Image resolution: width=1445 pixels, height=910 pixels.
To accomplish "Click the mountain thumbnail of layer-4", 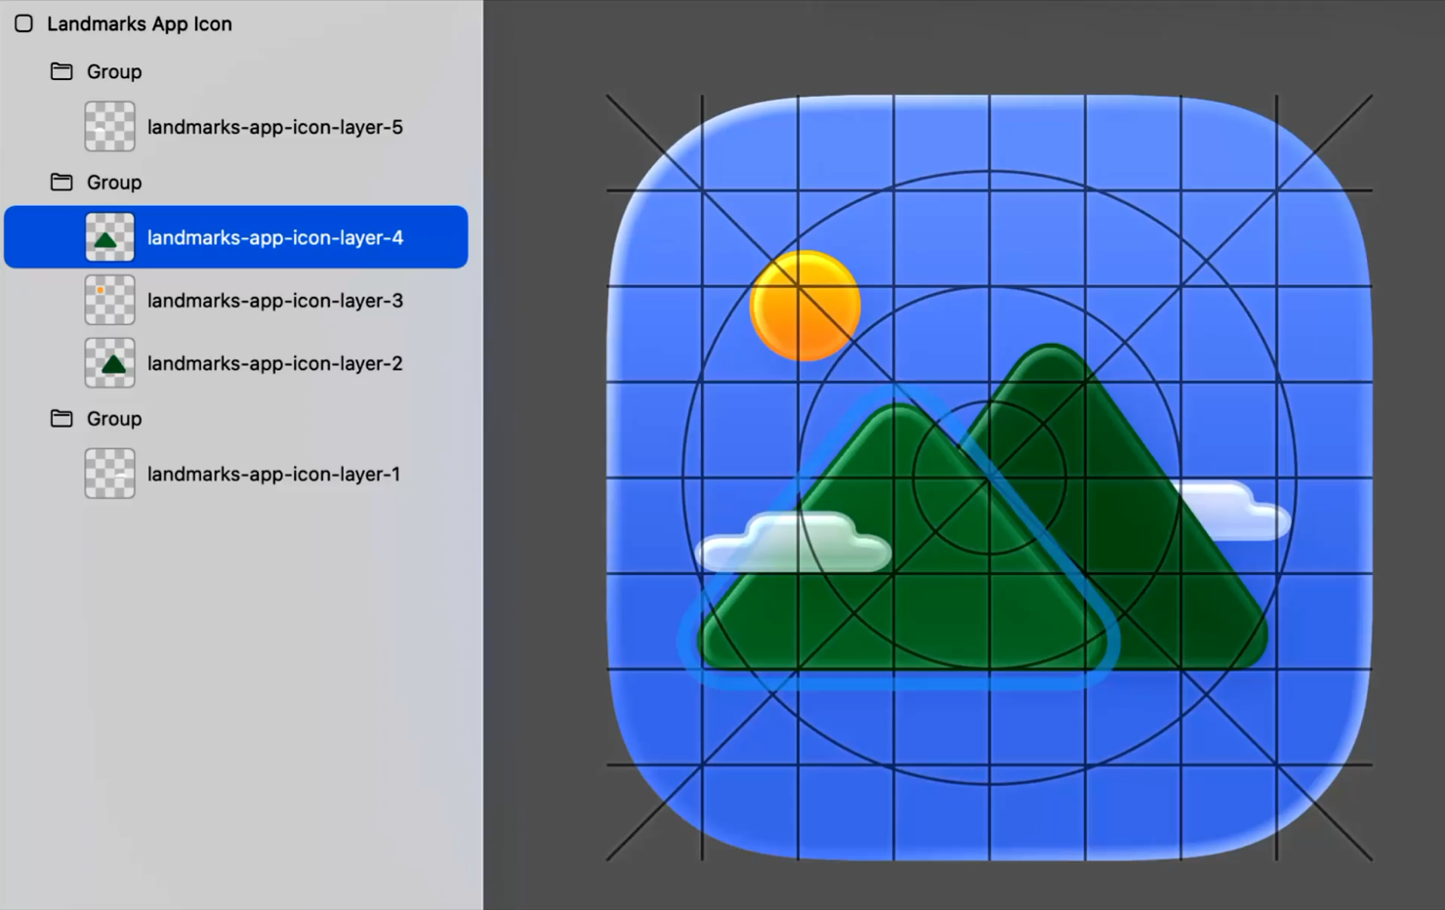I will pyautogui.click(x=109, y=237).
